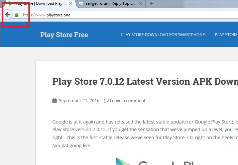
Task: Close the Play Store tab
Action: pyautogui.click(x=71, y=3)
